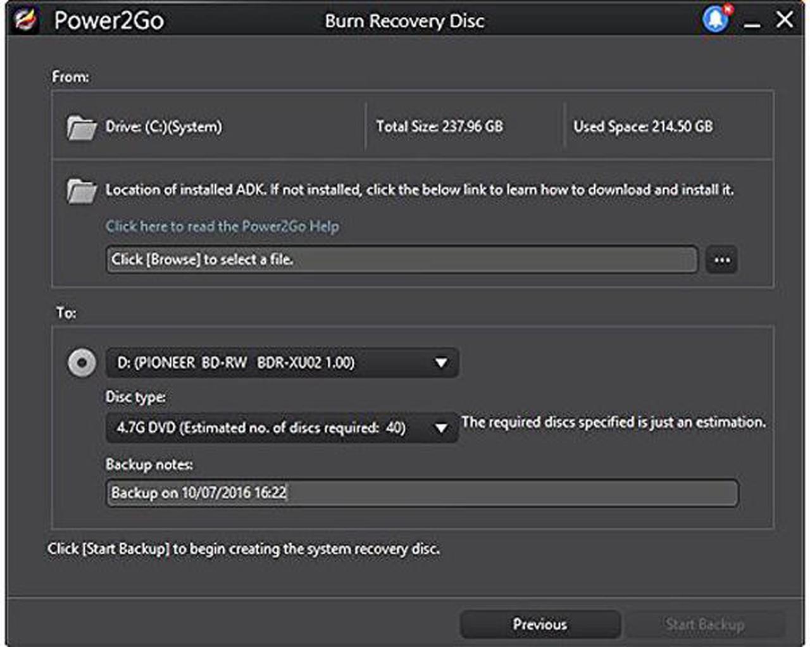Click the Power2Go logo icon
The height and width of the screenshot is (647, 810).
click(27, 20)
